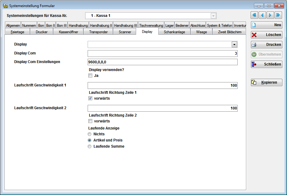
Task: Select the Artikel und Preis radio option
Action: (x=89, y=140)
